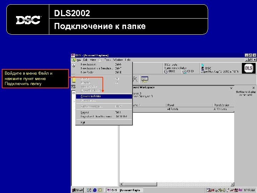This screenshot has height=193, width=257.
Task: Sort by the Panel column header
Action: pos(189,105)
